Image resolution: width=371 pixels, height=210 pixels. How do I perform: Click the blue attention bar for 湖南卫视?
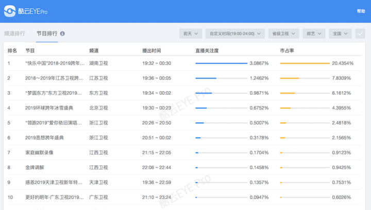click(x=221, y=63)
